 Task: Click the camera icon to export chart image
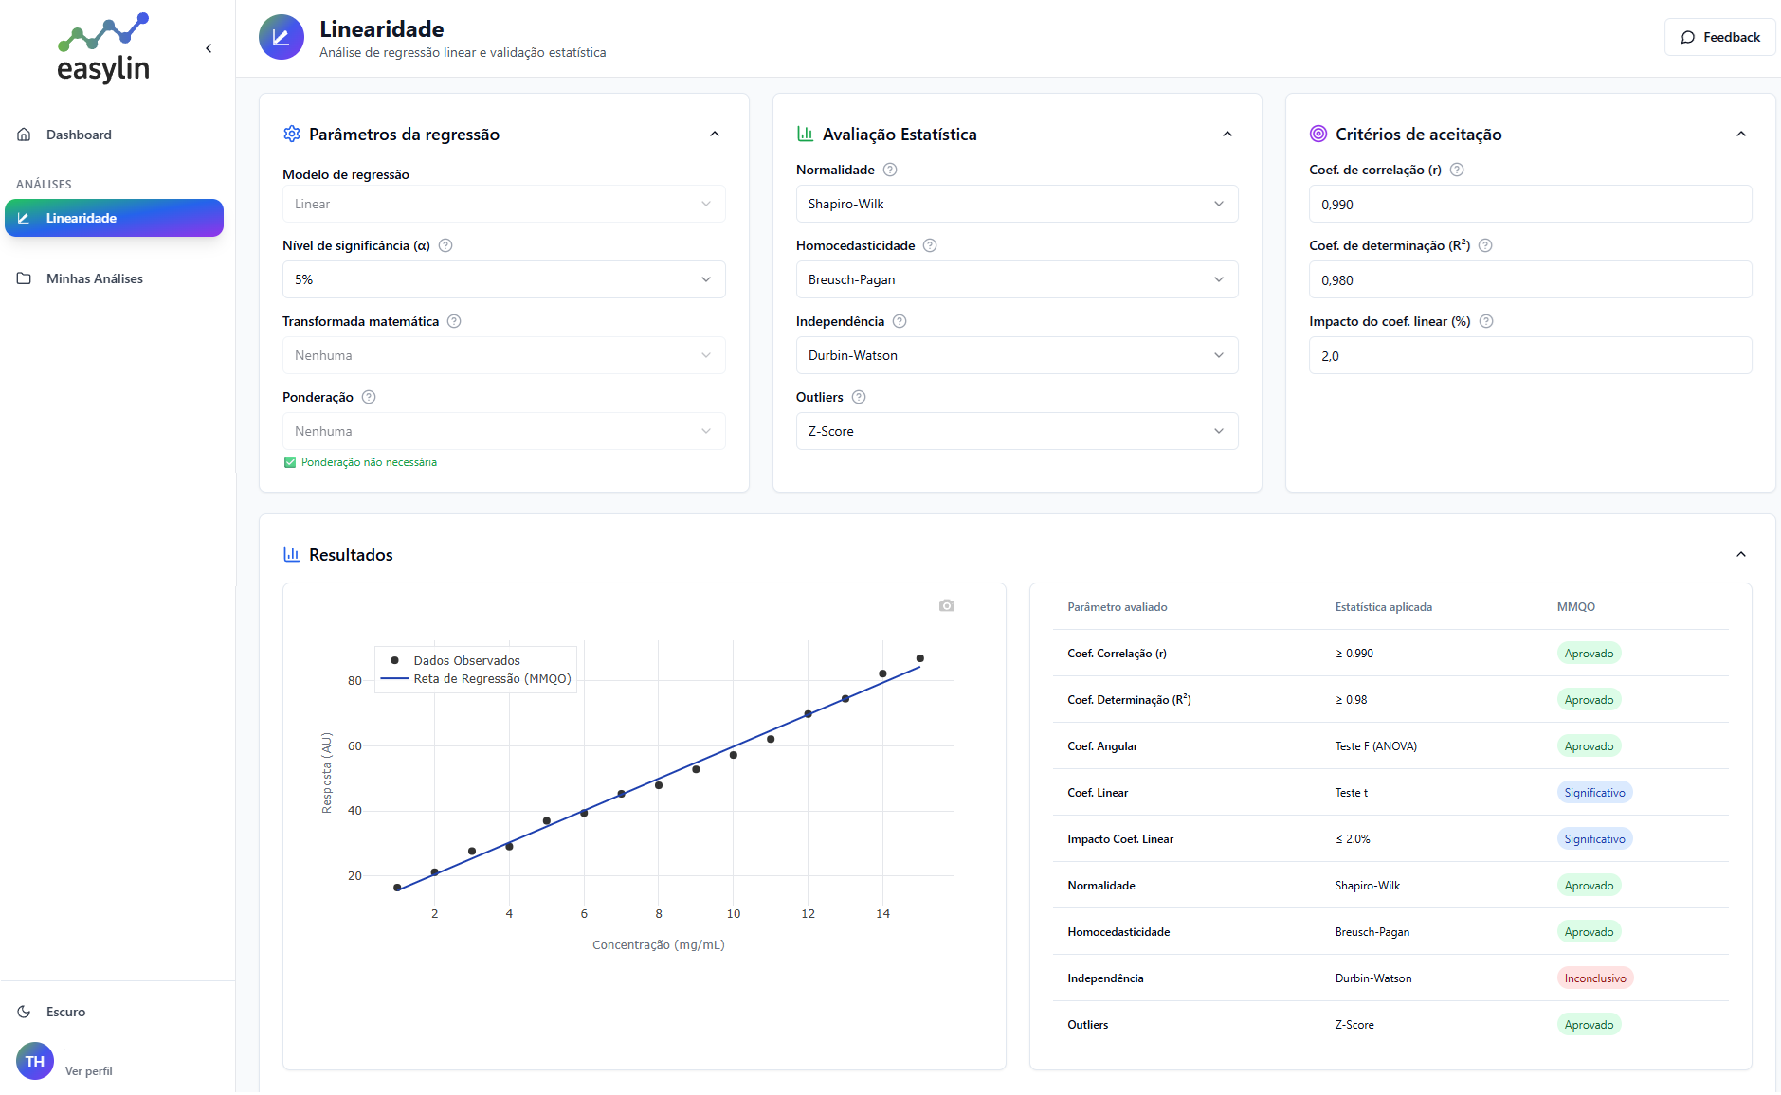[x=946, y=604]
